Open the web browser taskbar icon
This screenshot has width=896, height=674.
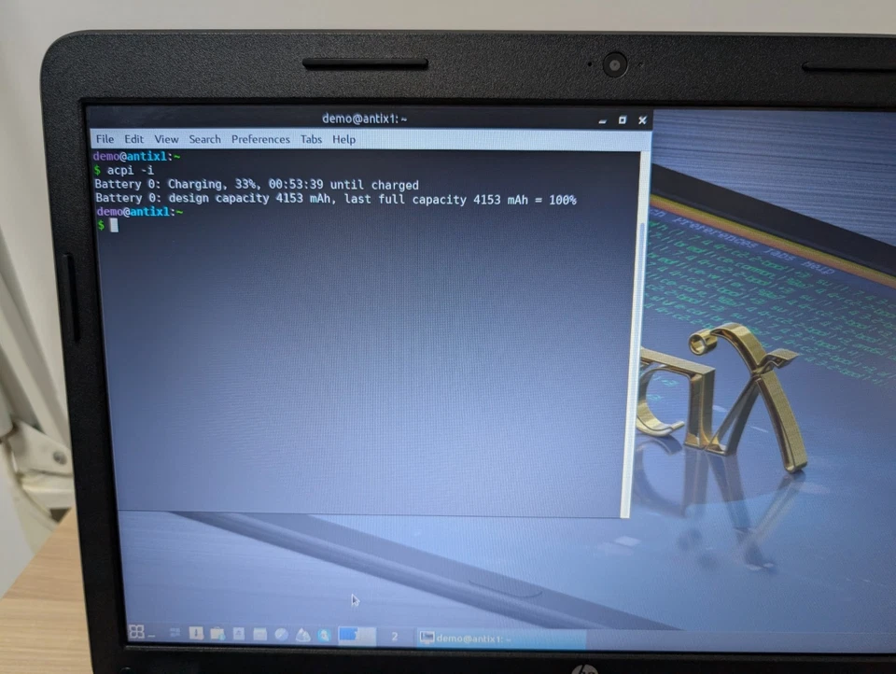point(282,634)
